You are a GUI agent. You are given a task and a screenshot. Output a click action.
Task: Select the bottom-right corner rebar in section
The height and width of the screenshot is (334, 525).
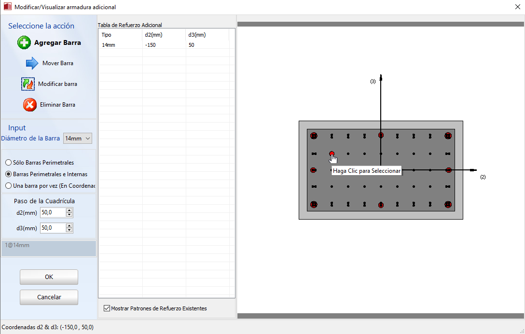(x=448, y=205)
